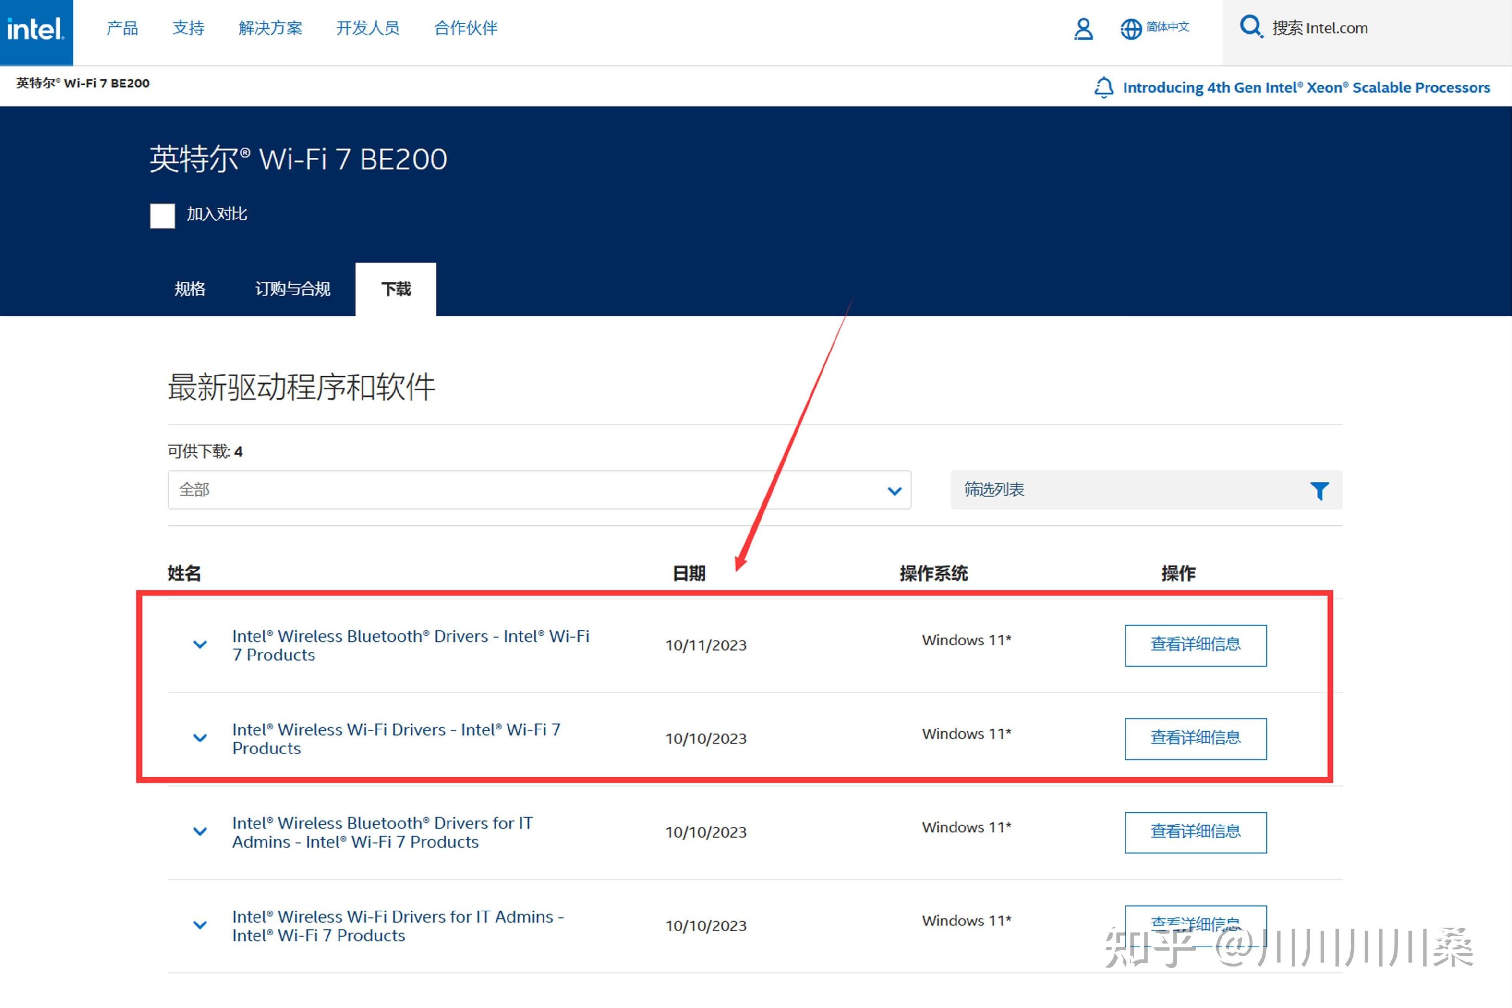Expand the Wireless Bluetooth Drivers row chevron

point(200,644)
